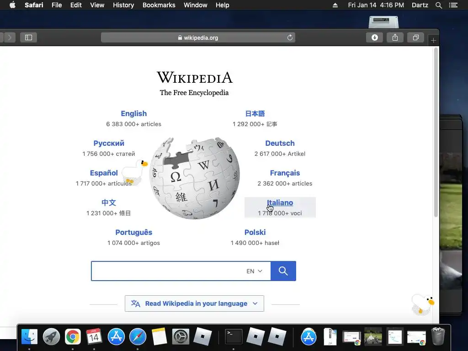Open Google Chrome from the dock
The image size is (468, 351).
click(x=73, y=337)
